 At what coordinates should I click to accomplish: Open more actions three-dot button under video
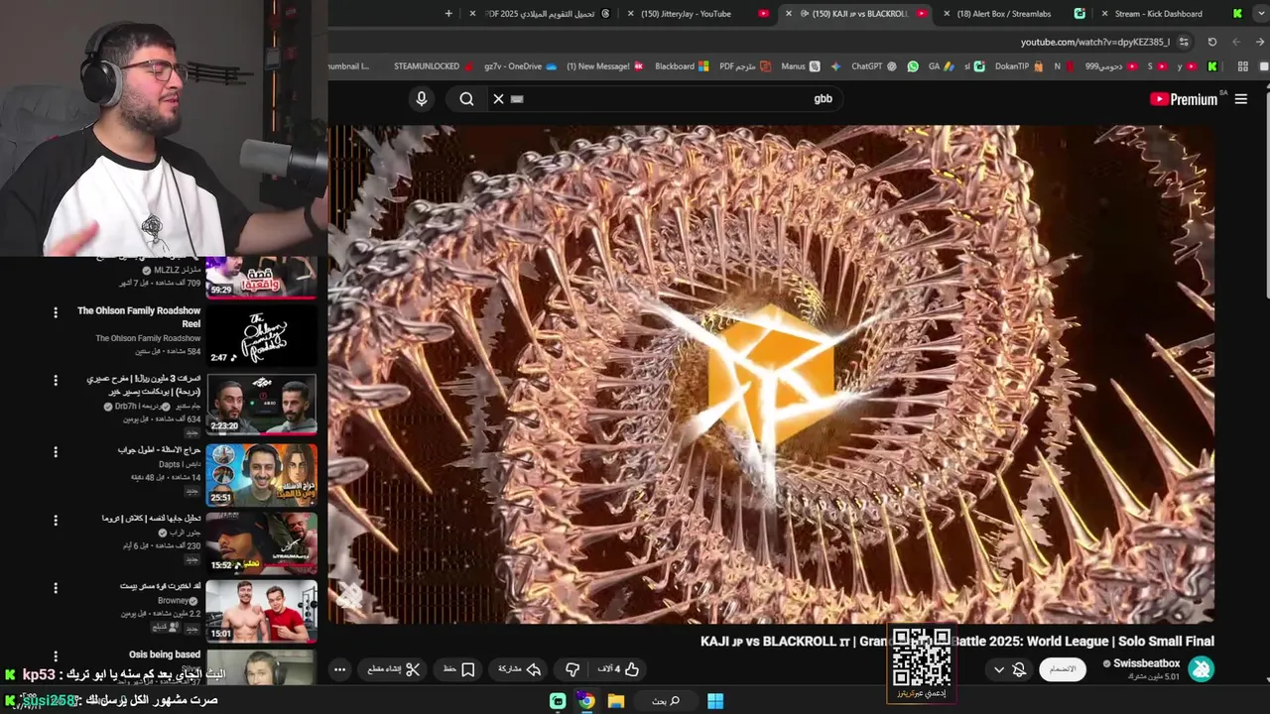coord(339,669)
